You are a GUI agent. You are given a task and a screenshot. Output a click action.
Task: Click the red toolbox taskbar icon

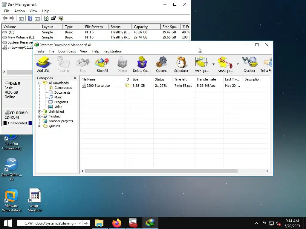pyautogui.click(x=133, y=223)
